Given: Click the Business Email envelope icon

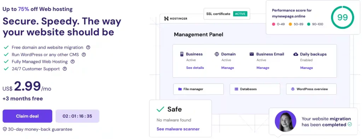Looking at the screenshot, I should 252,54.
